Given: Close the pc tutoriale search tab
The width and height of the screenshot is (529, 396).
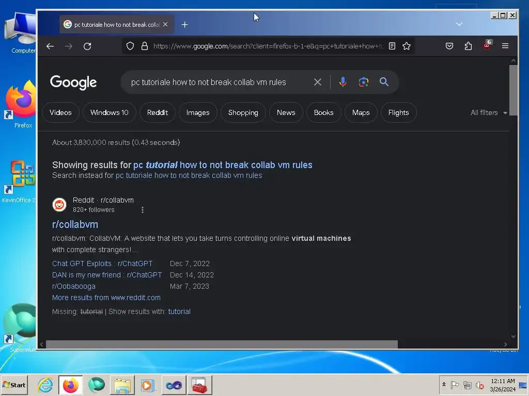Looking at the screenshot, I should point(165,24).
